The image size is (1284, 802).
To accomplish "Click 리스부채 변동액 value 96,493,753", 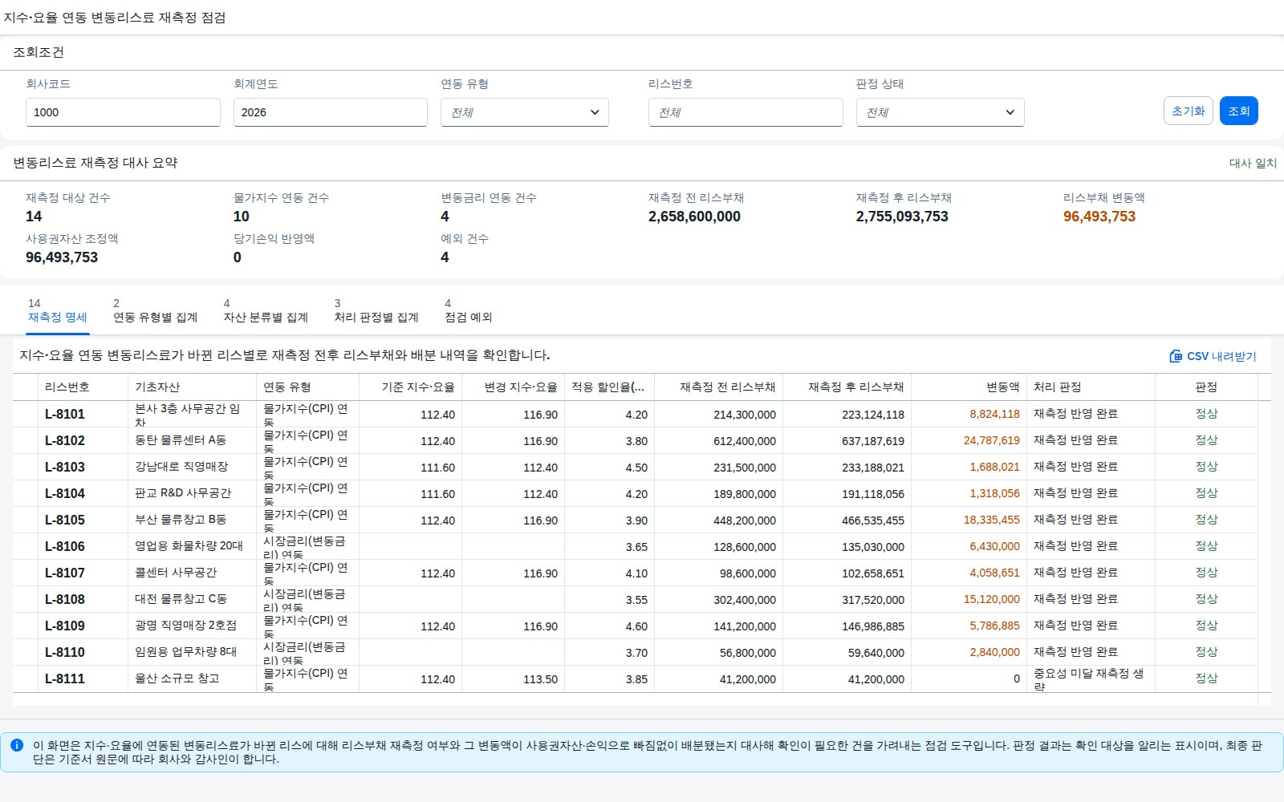I will (1099, 217).
